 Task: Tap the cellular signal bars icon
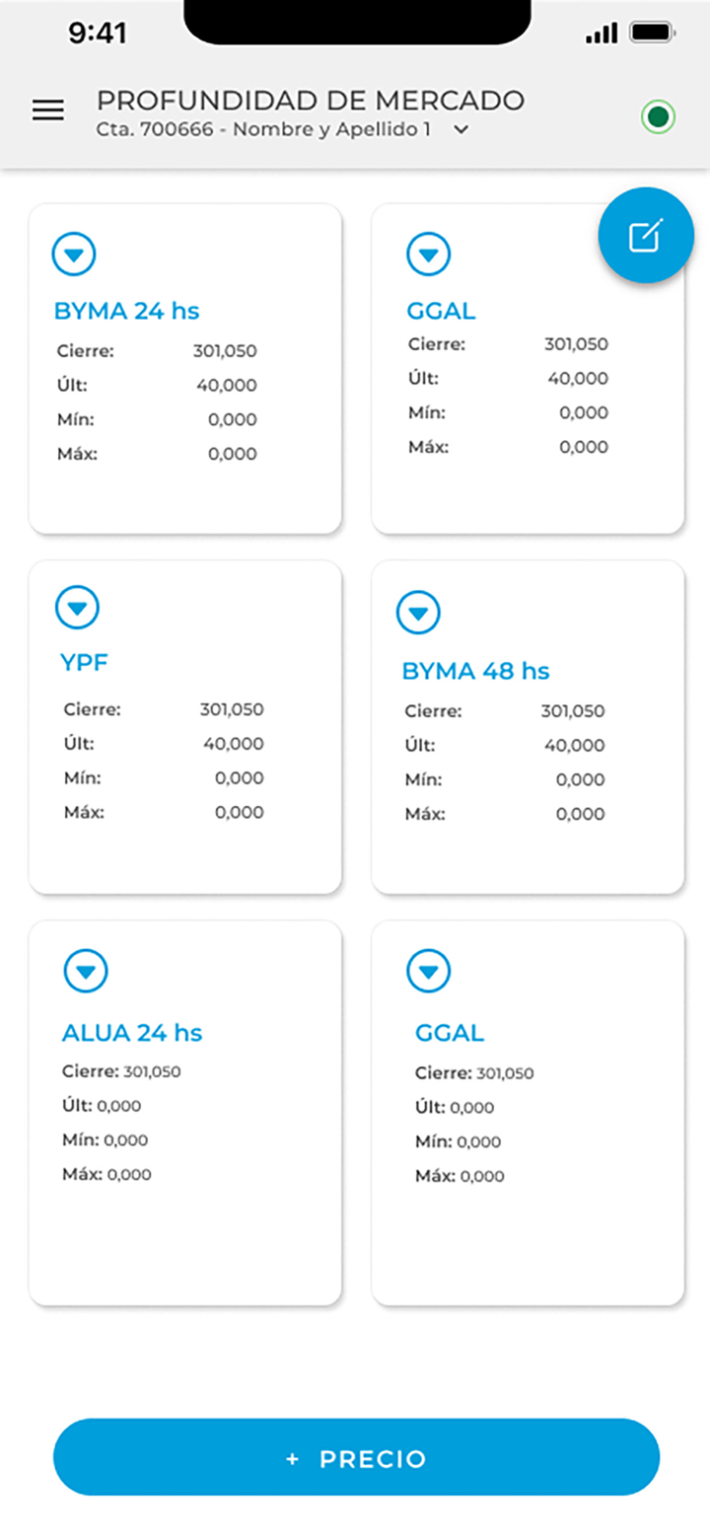(601, 34)
